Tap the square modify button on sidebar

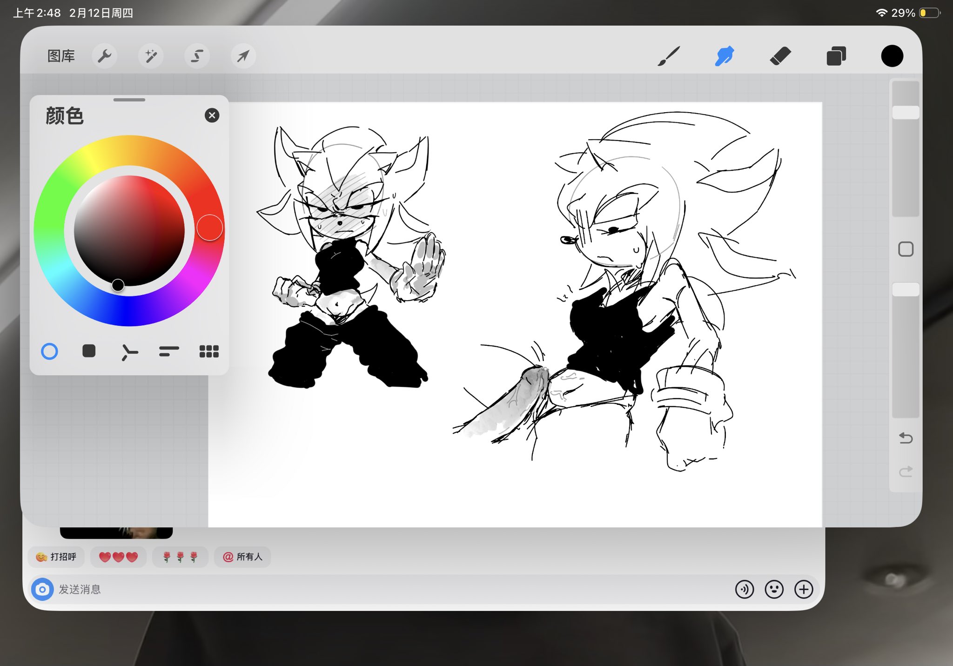906,249
